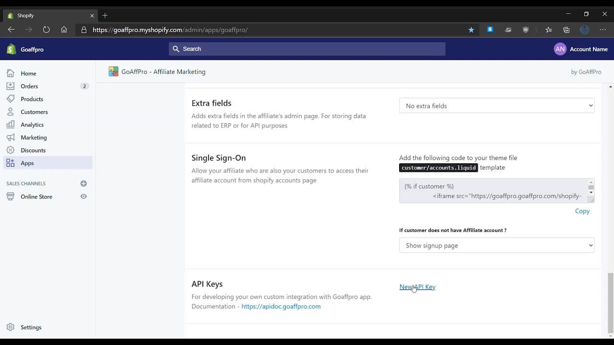Close the Shopify tab
This screenshot has height=345, width=614.
(92, 15)
